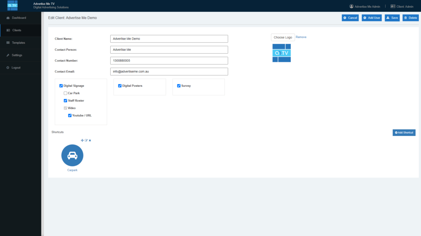
Task: Go to Templates in the sidebar
Action: [18, 43]
